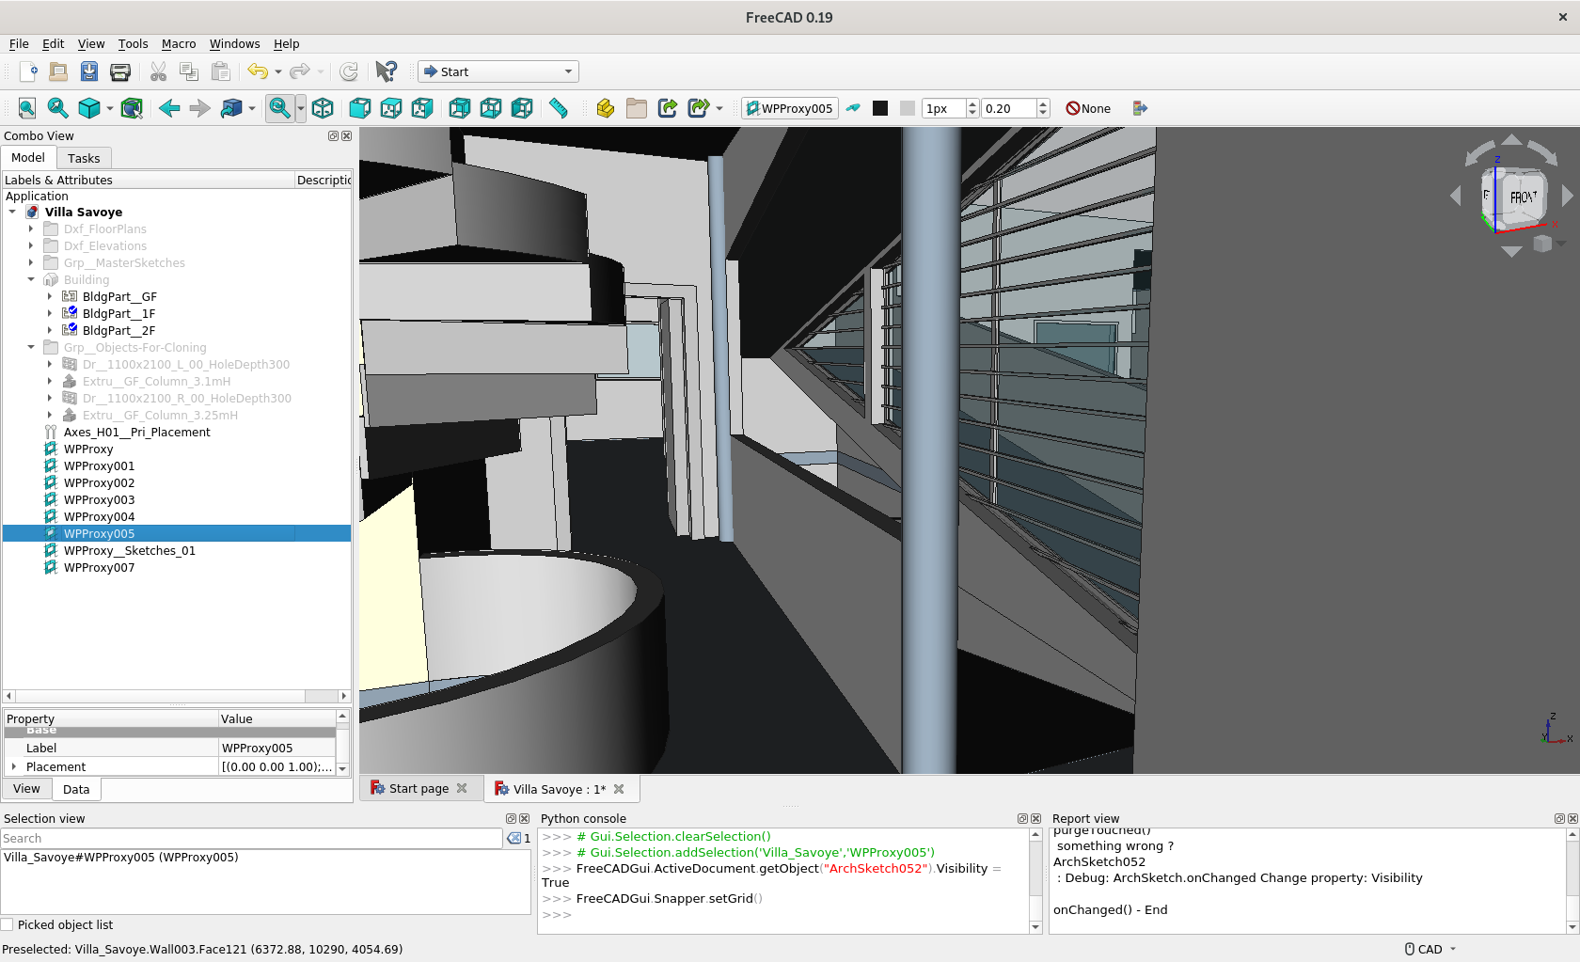Save the document using the save icon

[89, 71]
